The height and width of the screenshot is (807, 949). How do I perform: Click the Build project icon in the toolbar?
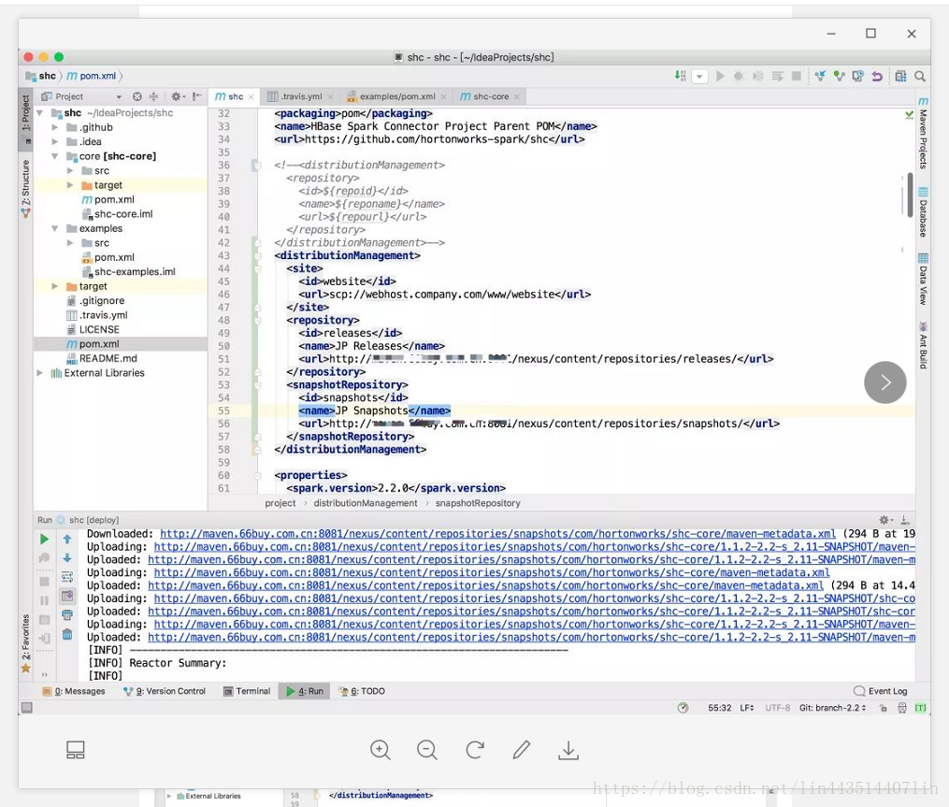(x=681, y=76)
